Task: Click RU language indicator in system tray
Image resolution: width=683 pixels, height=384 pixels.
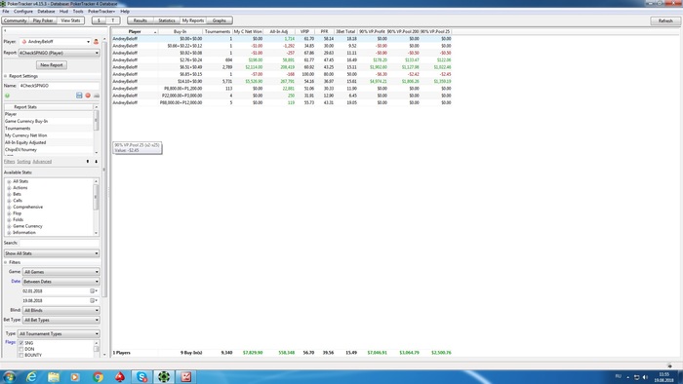Action: 618,376
